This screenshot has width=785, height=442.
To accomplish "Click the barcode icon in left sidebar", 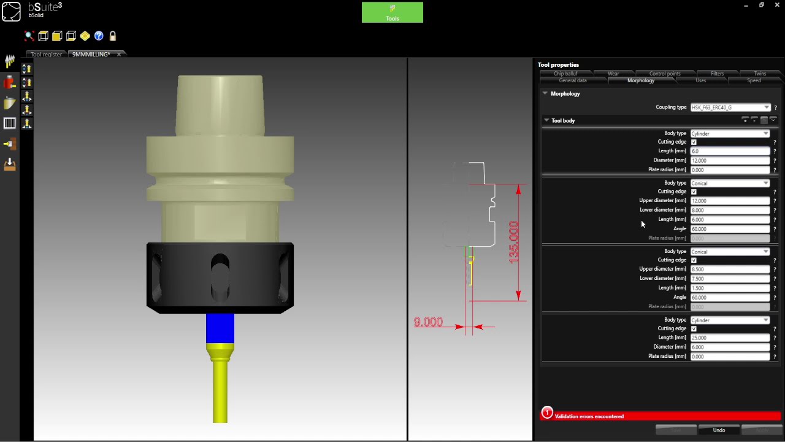I will [10, 123].
